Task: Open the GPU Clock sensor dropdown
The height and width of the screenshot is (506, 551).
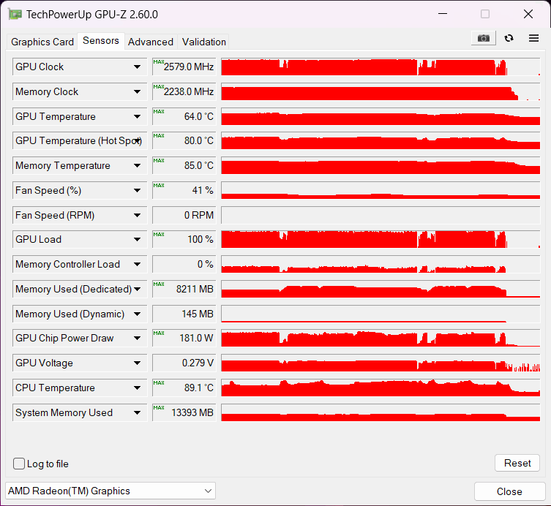Action: pyautogui.click(x=137, y=67)
